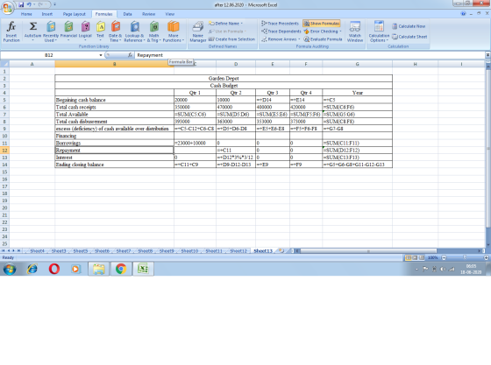
Task: Click the AutoSum sigma icon
Action: pos(33,26)
